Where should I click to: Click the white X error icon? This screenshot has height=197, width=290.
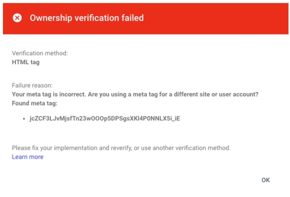coord(17,18)
